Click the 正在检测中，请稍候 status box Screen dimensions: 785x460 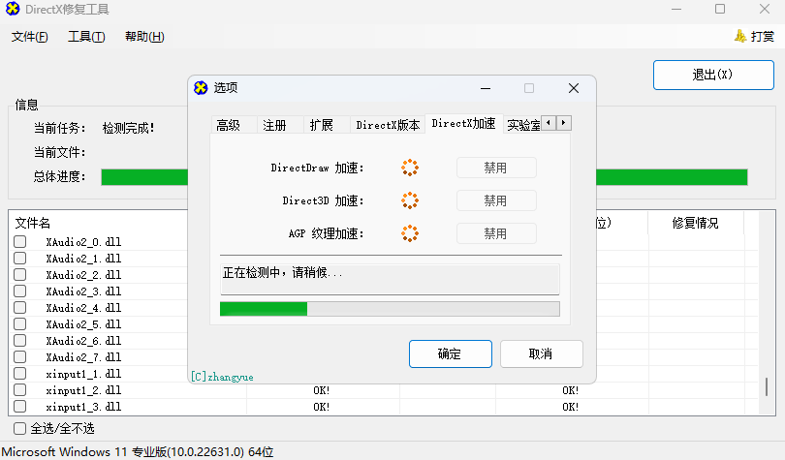(x=390, y=279)
